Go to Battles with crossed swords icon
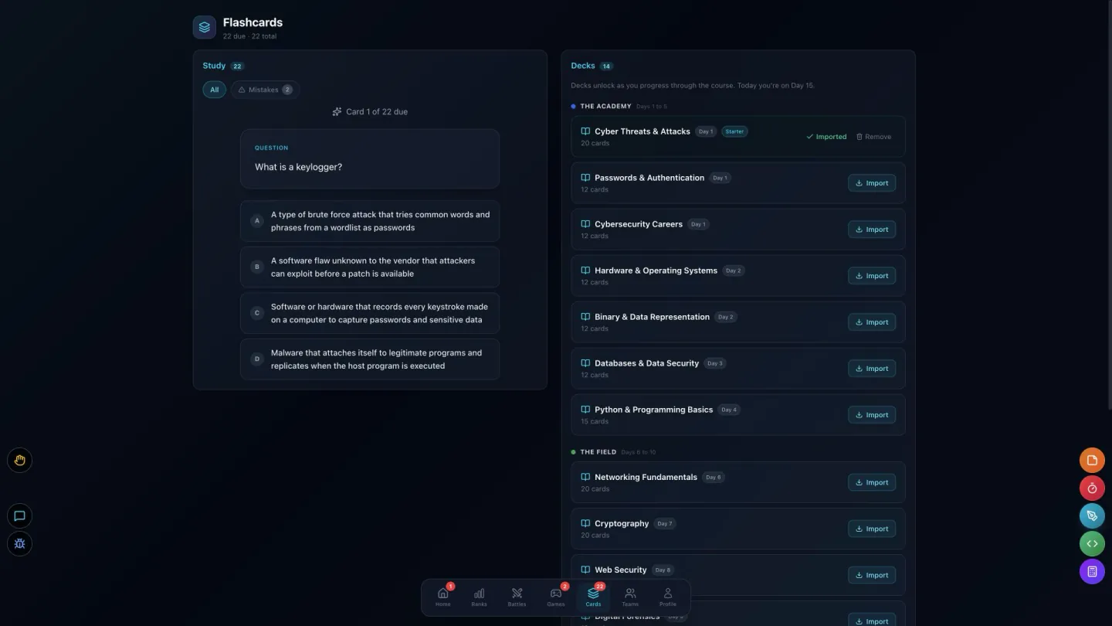This screenshot has height=626, width=1112. click(517, 597)
